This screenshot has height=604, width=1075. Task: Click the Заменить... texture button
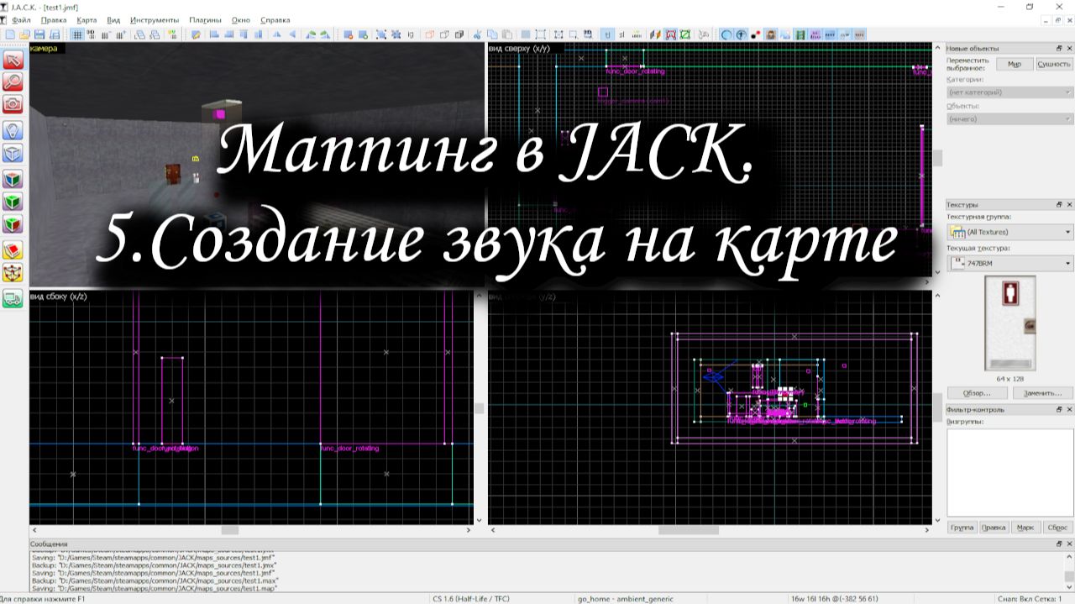coord(1042,392)
